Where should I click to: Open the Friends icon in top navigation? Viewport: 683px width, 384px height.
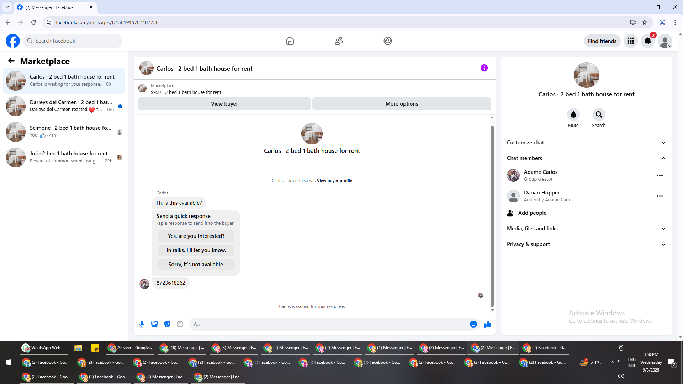[x=339, y=41]
